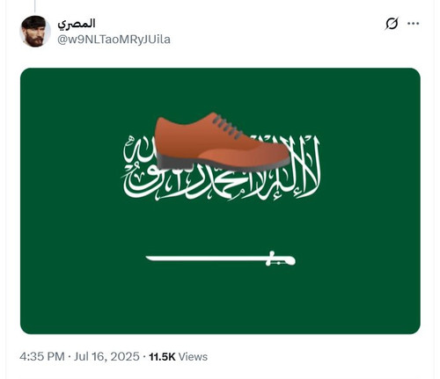Image resolution: width=440 pixels, height=379 pixels.
Task: Open the Grok explain-post icon
Action: pos(392,24)
